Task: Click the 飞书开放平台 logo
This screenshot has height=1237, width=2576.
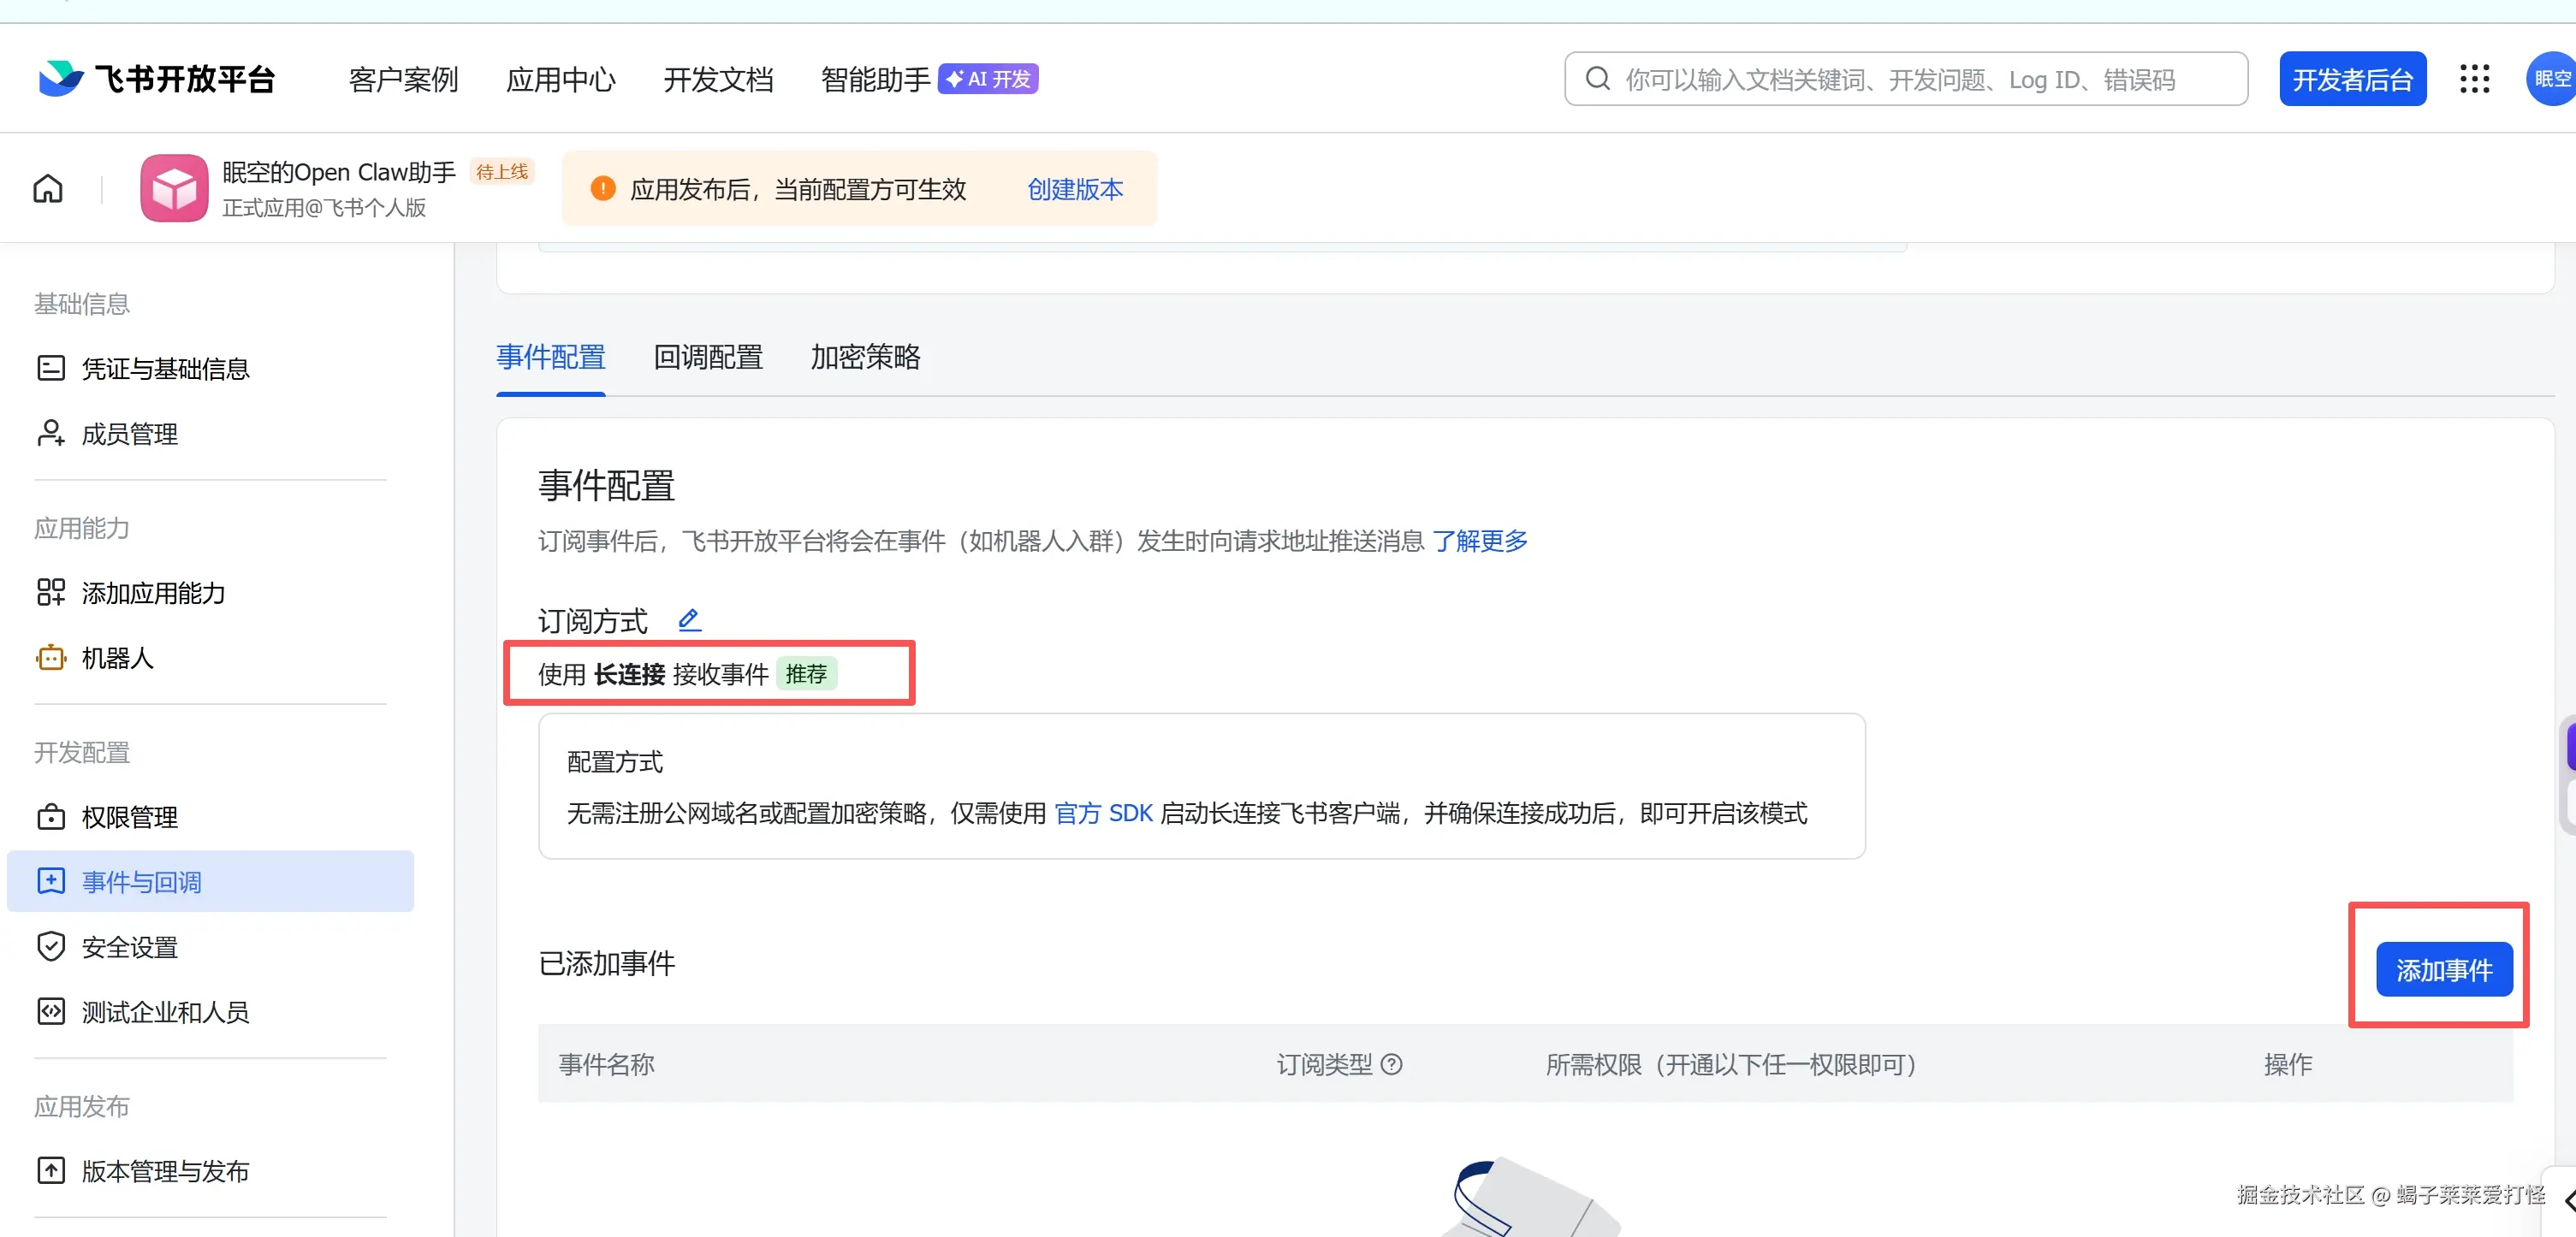Action: [x=157, y=79]
